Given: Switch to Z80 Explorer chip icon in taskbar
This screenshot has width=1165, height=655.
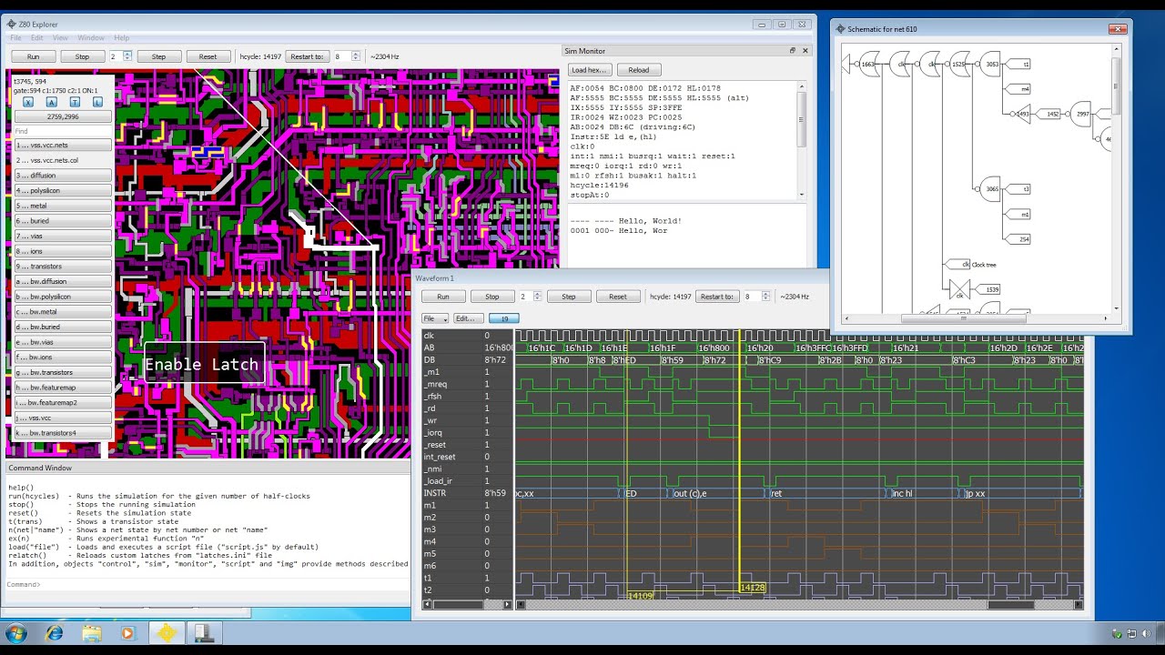Looking at the screenshot, I should 165,633.
